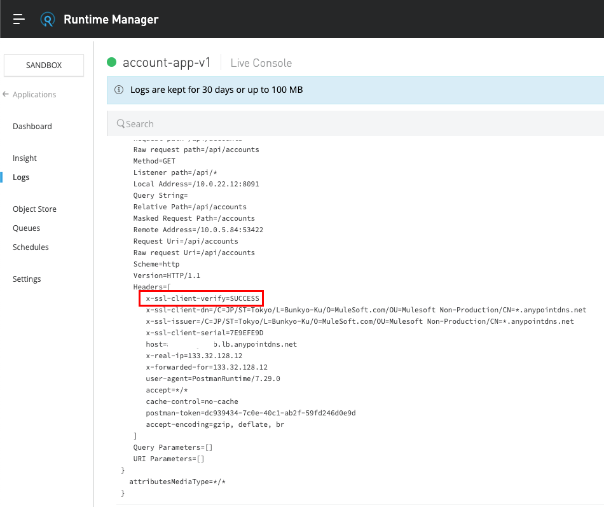Screen dimensions: 604x507
Task: Click the Live Console label
Action: [261, 63]
